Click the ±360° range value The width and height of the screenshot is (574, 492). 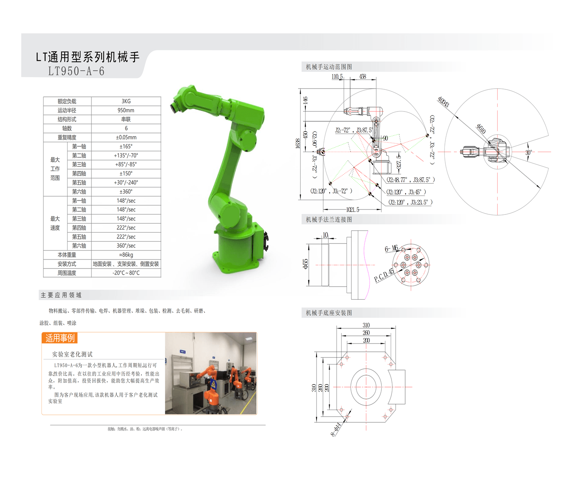coord(126,191)
